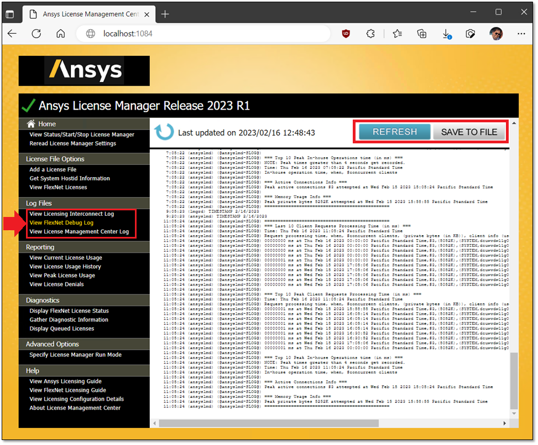Open the Browser essentials icon
538x445 pixels.
471,34
